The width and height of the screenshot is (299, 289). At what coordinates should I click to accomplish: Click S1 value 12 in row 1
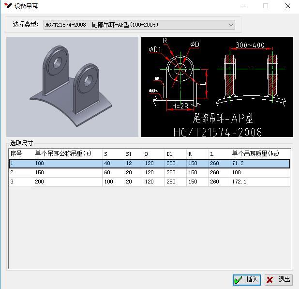pos(129,164)
